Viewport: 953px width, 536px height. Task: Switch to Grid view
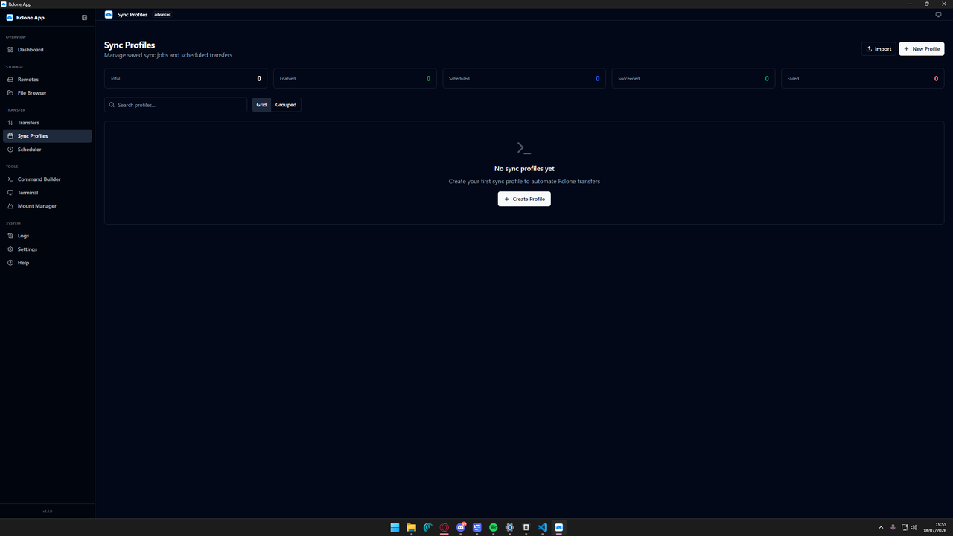pos(261,105)
